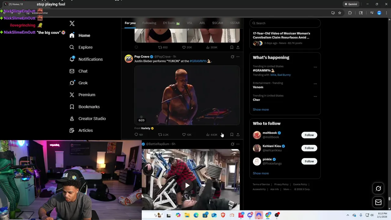Open more options for Venom trend

(x=315, y=84)
